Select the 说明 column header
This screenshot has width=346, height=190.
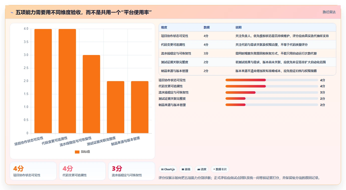coord(239,27)
